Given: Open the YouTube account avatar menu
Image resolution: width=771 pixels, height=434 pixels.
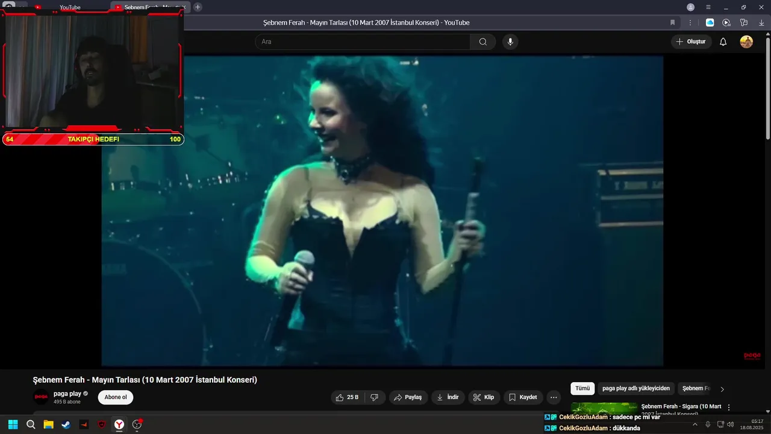Looking at the screenshot, I should click(746, 42).
